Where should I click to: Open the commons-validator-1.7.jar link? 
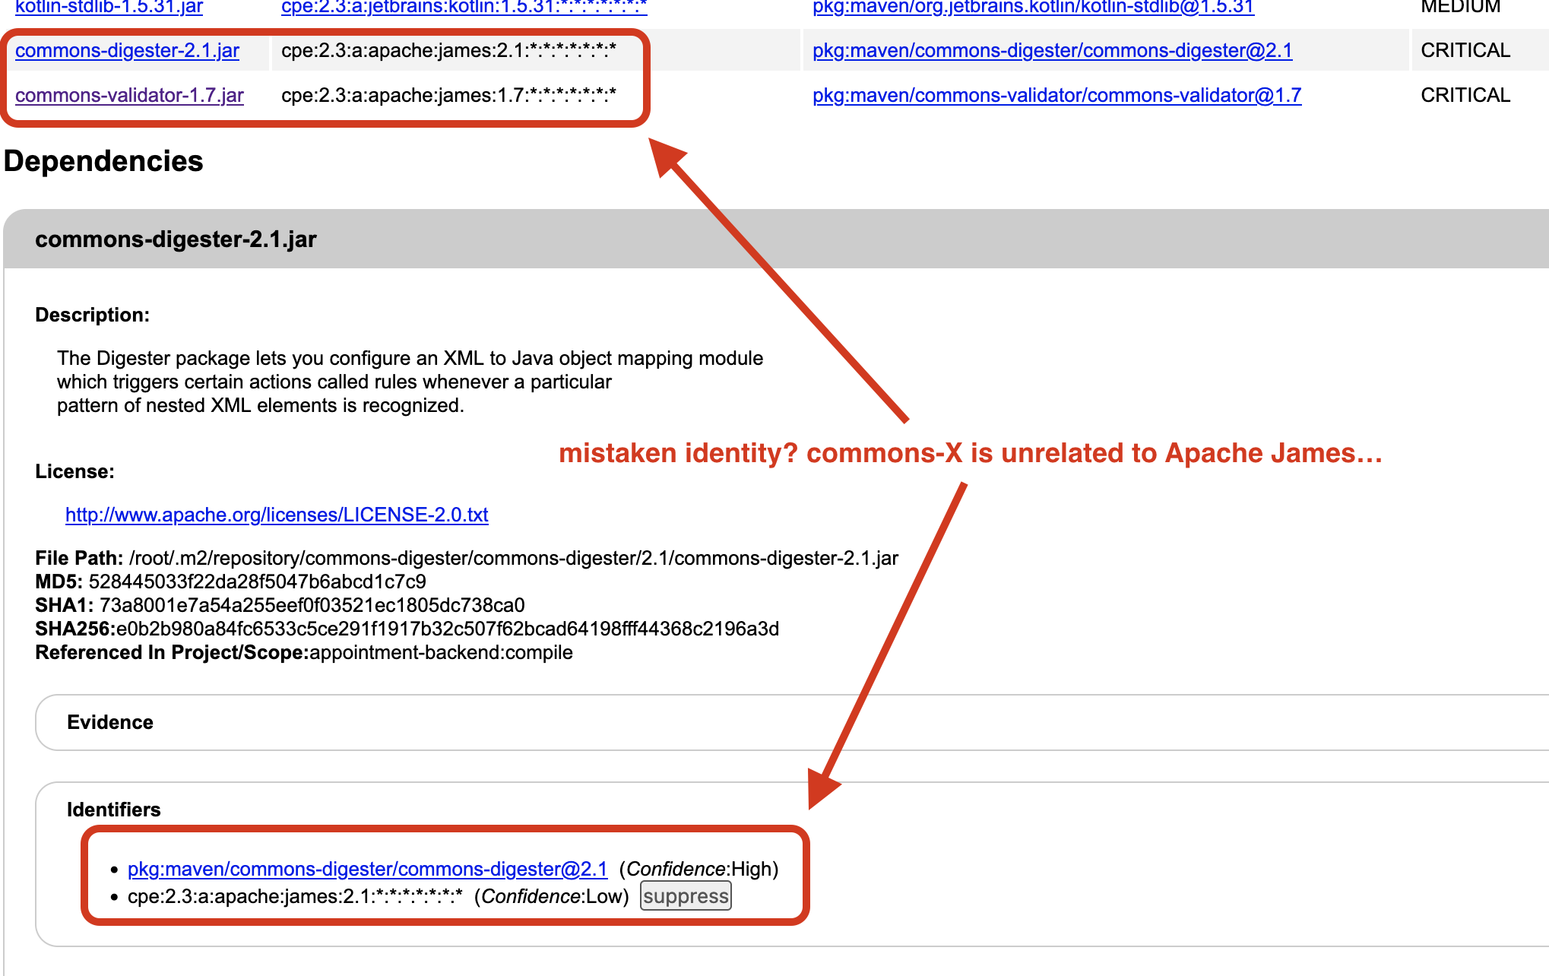(x=129, y=95)
